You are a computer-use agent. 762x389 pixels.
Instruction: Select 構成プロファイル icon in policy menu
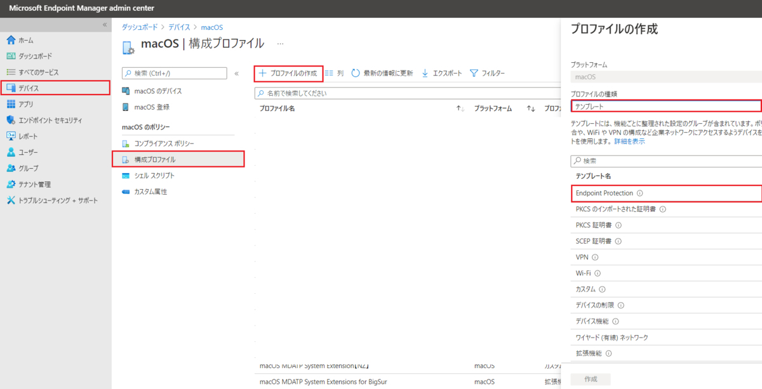click(126, 159)
